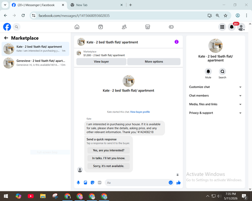Open View buyer profile link
This screenshot has height=201, width=252.
(140, 112)
